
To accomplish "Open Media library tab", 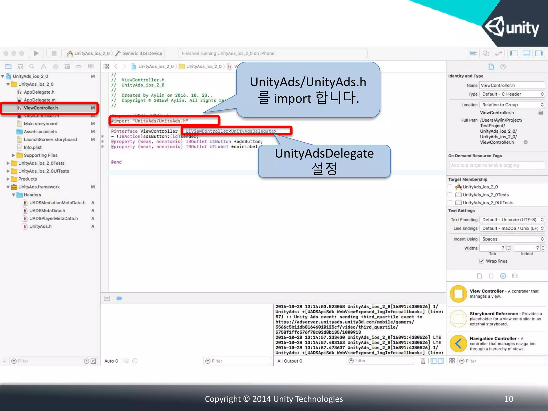I will (515, 276).
